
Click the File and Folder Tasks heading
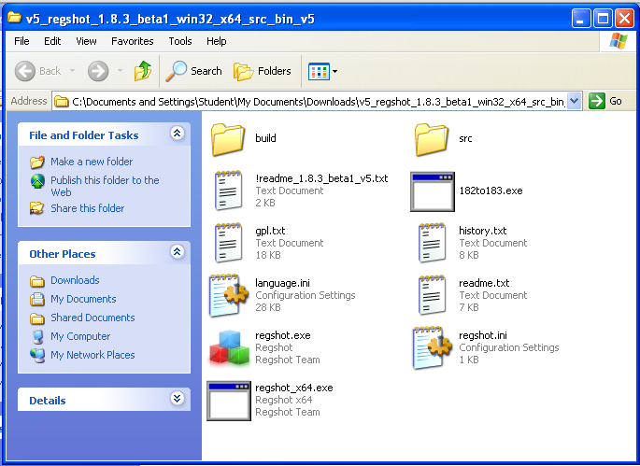(x=84, y=135)
